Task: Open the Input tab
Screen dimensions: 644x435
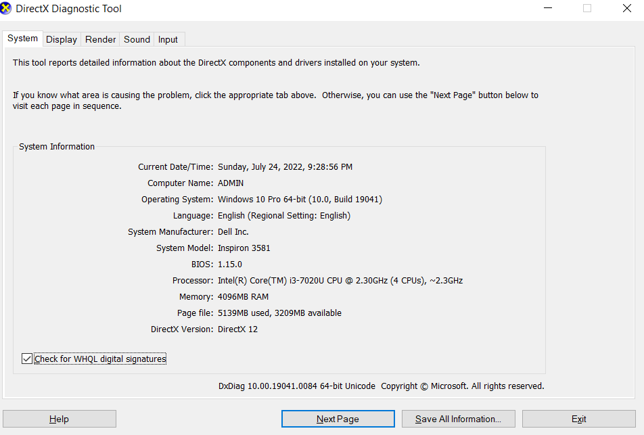Action: [x=168, y=39]
